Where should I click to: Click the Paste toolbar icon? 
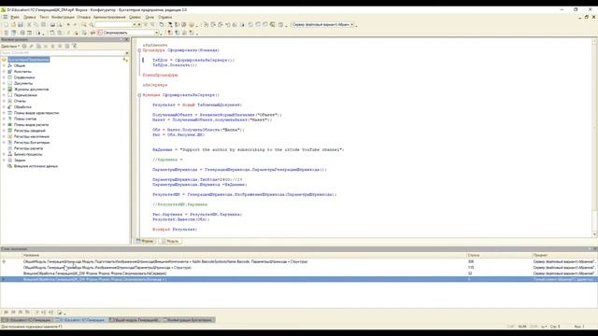(44, 25)
